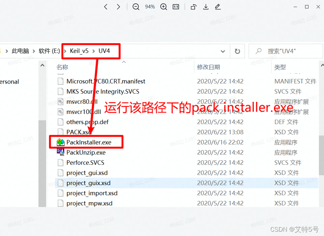Edit the image with the pencil icon
This screenshot has width=324, height=236.
pyautogui.click(x=218, y=7)
